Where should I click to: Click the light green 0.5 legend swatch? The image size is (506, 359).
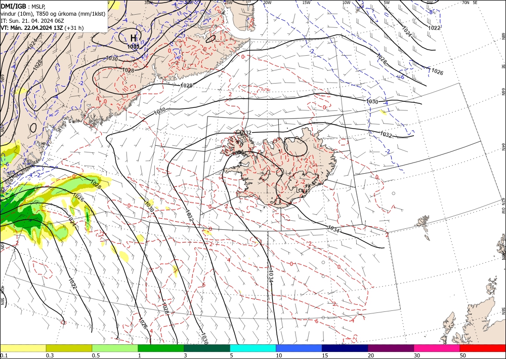(x=115, y=348)
